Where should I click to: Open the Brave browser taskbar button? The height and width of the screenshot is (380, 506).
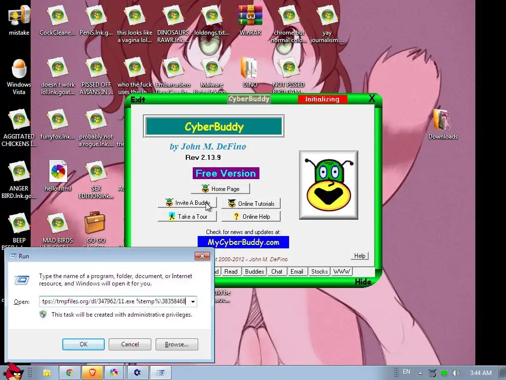tap(92, 373)
